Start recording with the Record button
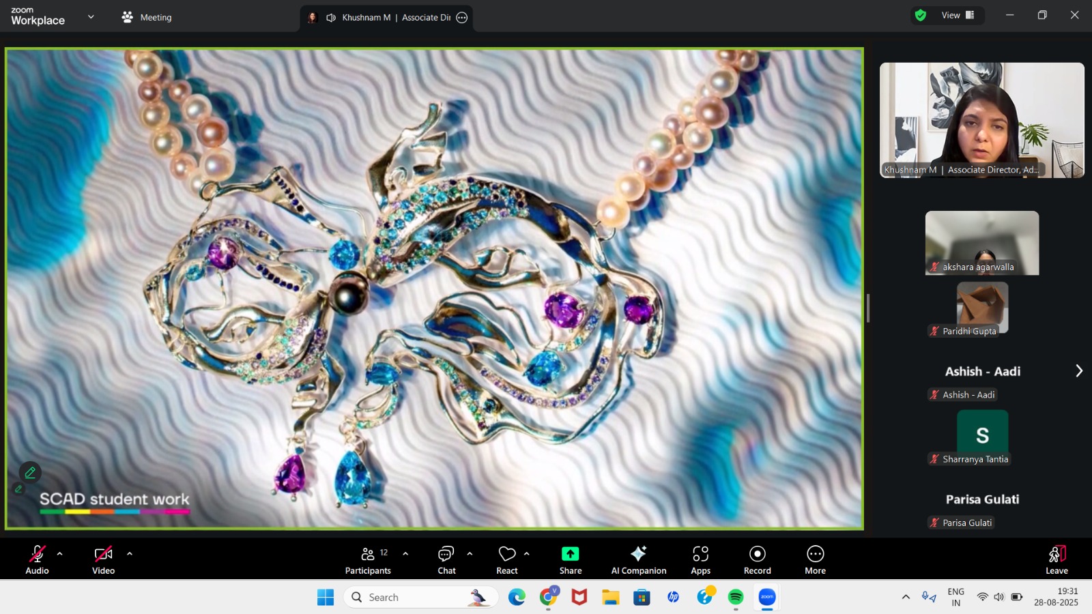The image size is (1092, 614). point(757,559)
